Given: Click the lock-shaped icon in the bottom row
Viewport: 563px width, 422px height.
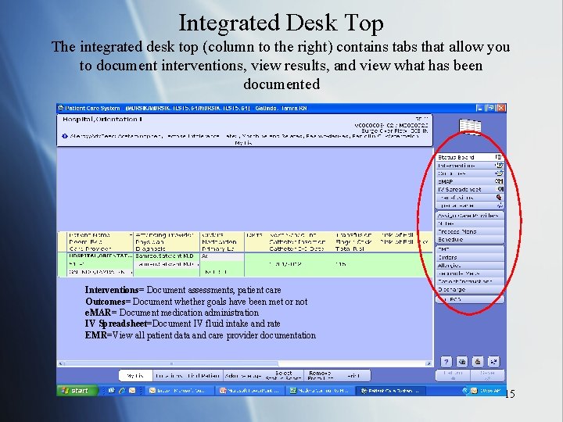Looking at the screenshot, I should pos(478,362).
